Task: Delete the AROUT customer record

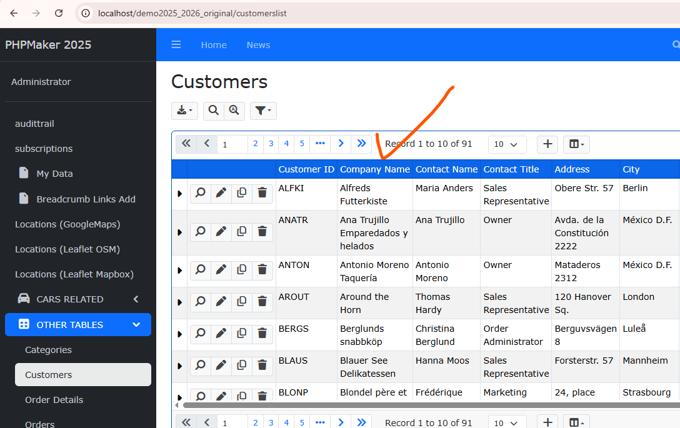Action: pyautogui.click(x=262, y=302)
